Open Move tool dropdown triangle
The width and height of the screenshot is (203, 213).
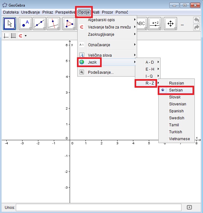(14, 28)
